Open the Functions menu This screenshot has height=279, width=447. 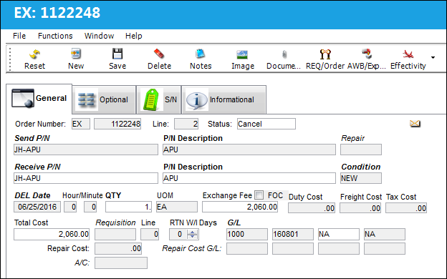tap(55, 36)
